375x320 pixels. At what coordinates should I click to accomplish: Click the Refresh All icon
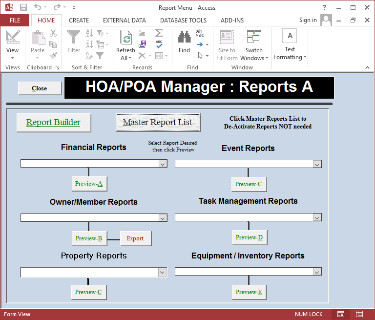(126, 37)
